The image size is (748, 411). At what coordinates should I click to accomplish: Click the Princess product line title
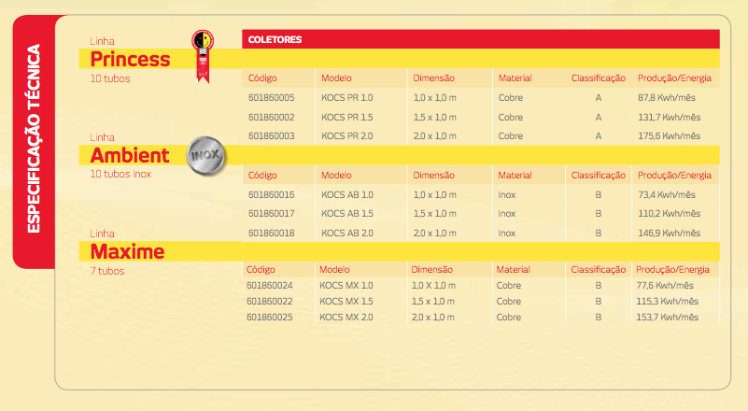130,60
